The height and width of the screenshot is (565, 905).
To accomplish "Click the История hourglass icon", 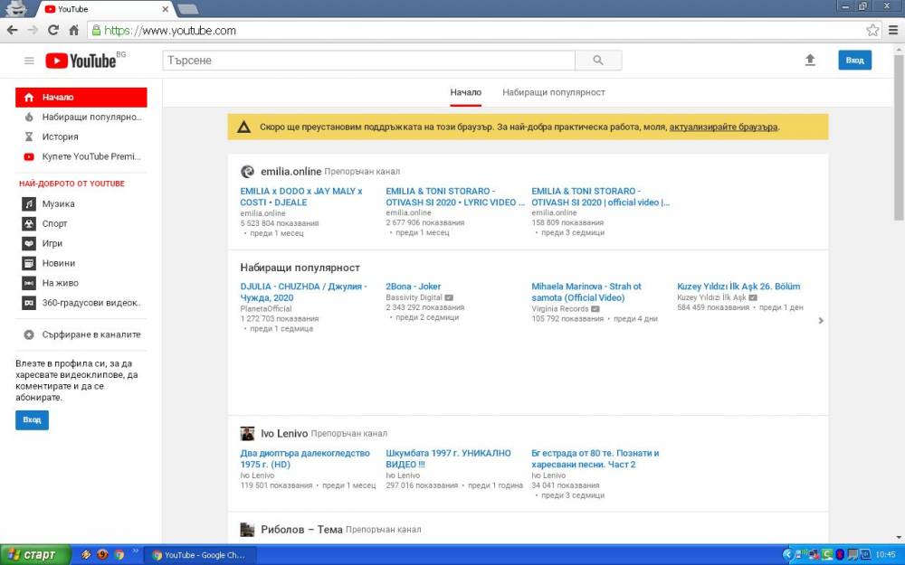I will [x=29, y=137].
